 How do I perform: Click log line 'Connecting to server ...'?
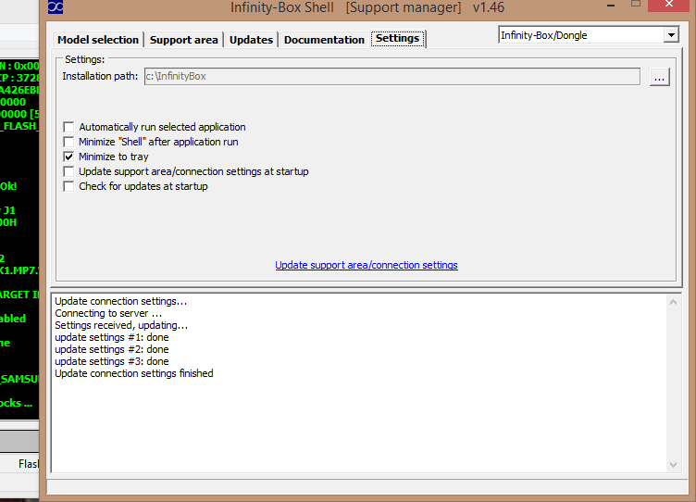(x=108, y=313)
